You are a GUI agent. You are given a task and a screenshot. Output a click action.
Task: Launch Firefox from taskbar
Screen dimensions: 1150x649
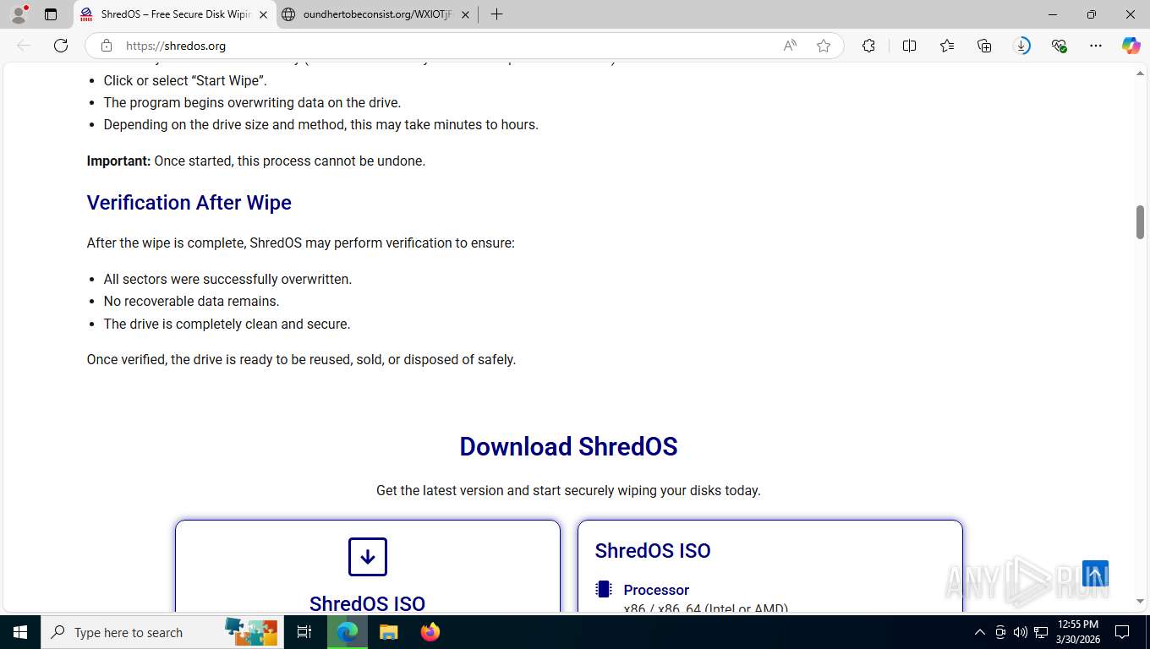[x=430, y=632]
